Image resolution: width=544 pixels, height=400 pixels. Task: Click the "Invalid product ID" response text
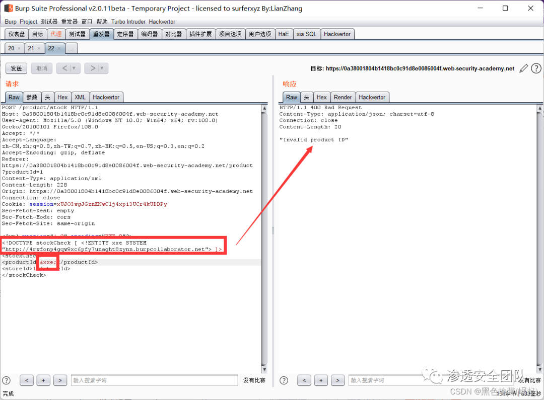[x=314, y=140]
